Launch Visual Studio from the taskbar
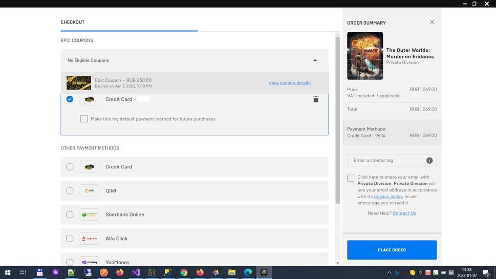496x279 pixels. coord(136,273)
